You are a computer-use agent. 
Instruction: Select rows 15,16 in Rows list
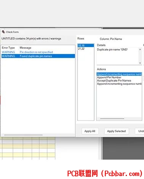tap(86, 45)
